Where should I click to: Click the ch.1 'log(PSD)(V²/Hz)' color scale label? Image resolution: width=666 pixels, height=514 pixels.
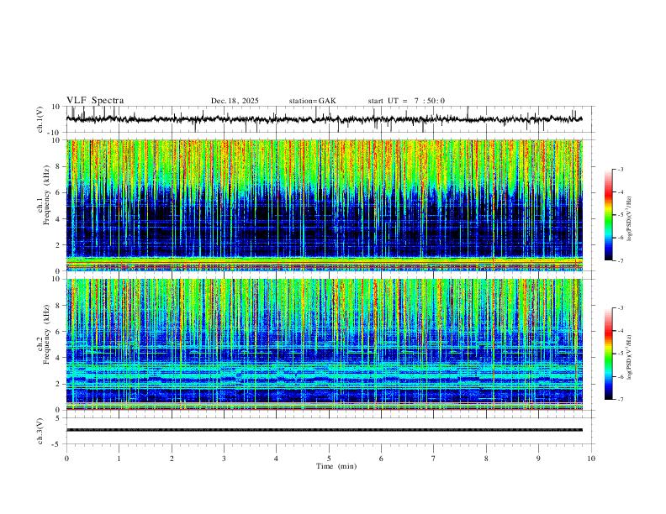coord(630,219)
